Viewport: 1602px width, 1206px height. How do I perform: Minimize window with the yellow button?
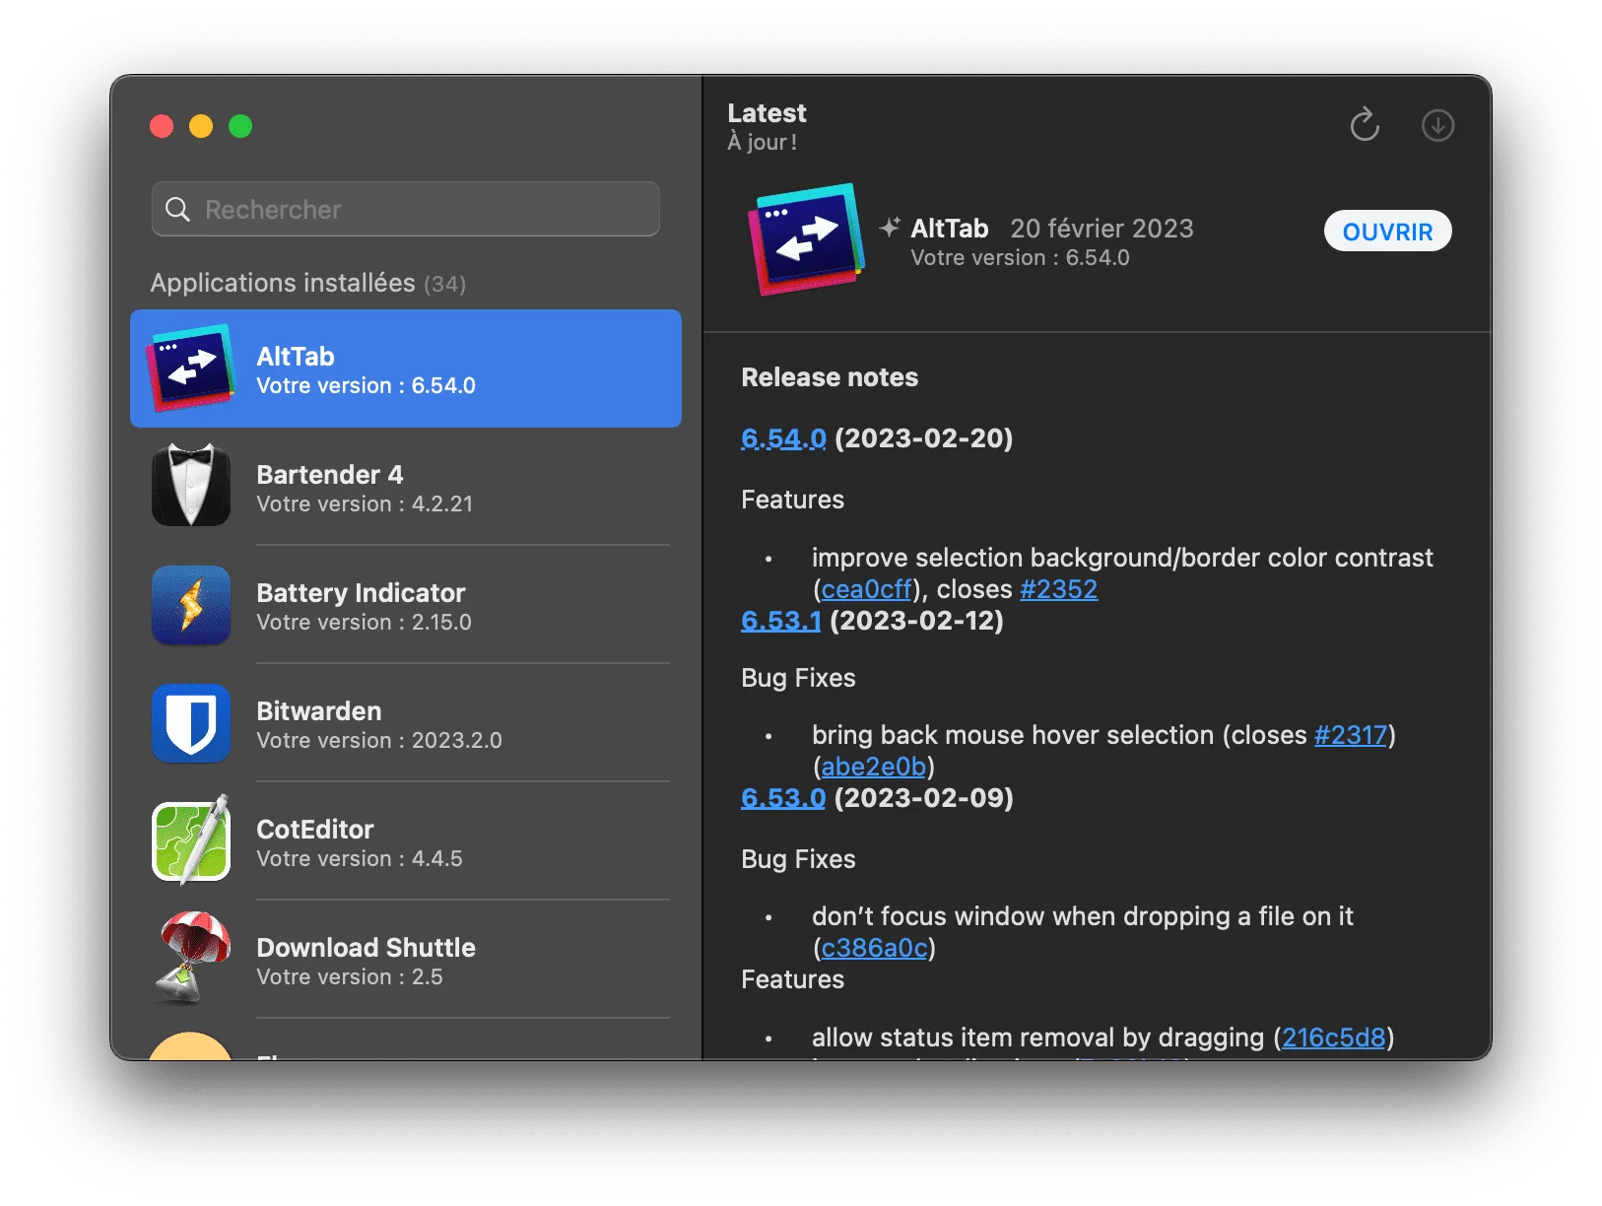[x=201, y=126]
